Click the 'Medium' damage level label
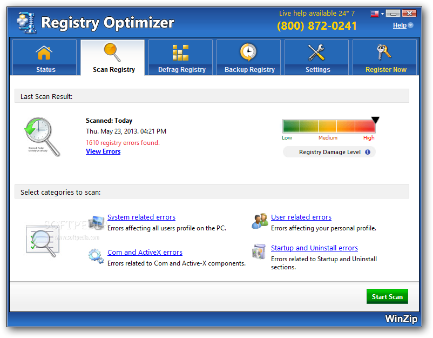The height and width of the screenshot is (338, 433). pyautogui.click(x=328, y=138)
